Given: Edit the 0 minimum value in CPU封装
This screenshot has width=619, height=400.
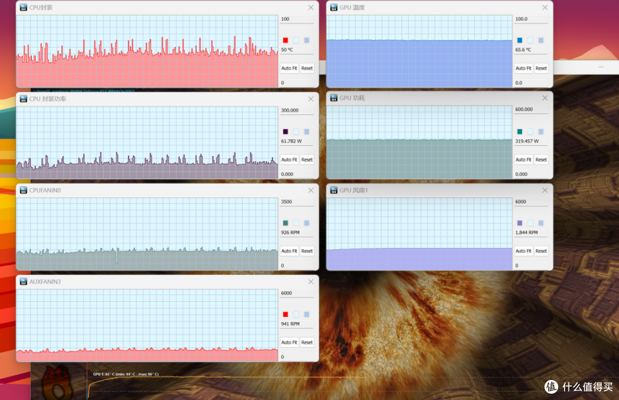Looking at the screenshot, I should coord(296,83).
